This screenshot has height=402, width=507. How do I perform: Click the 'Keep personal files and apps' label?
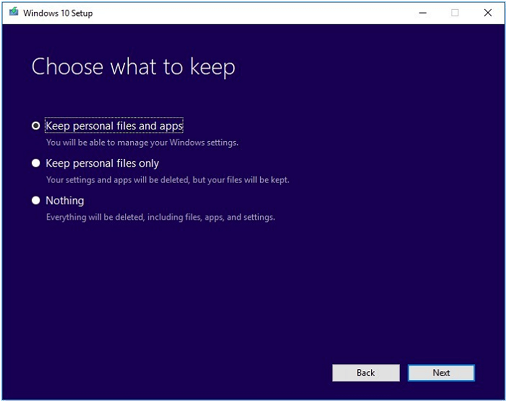[x=114, y=126]
